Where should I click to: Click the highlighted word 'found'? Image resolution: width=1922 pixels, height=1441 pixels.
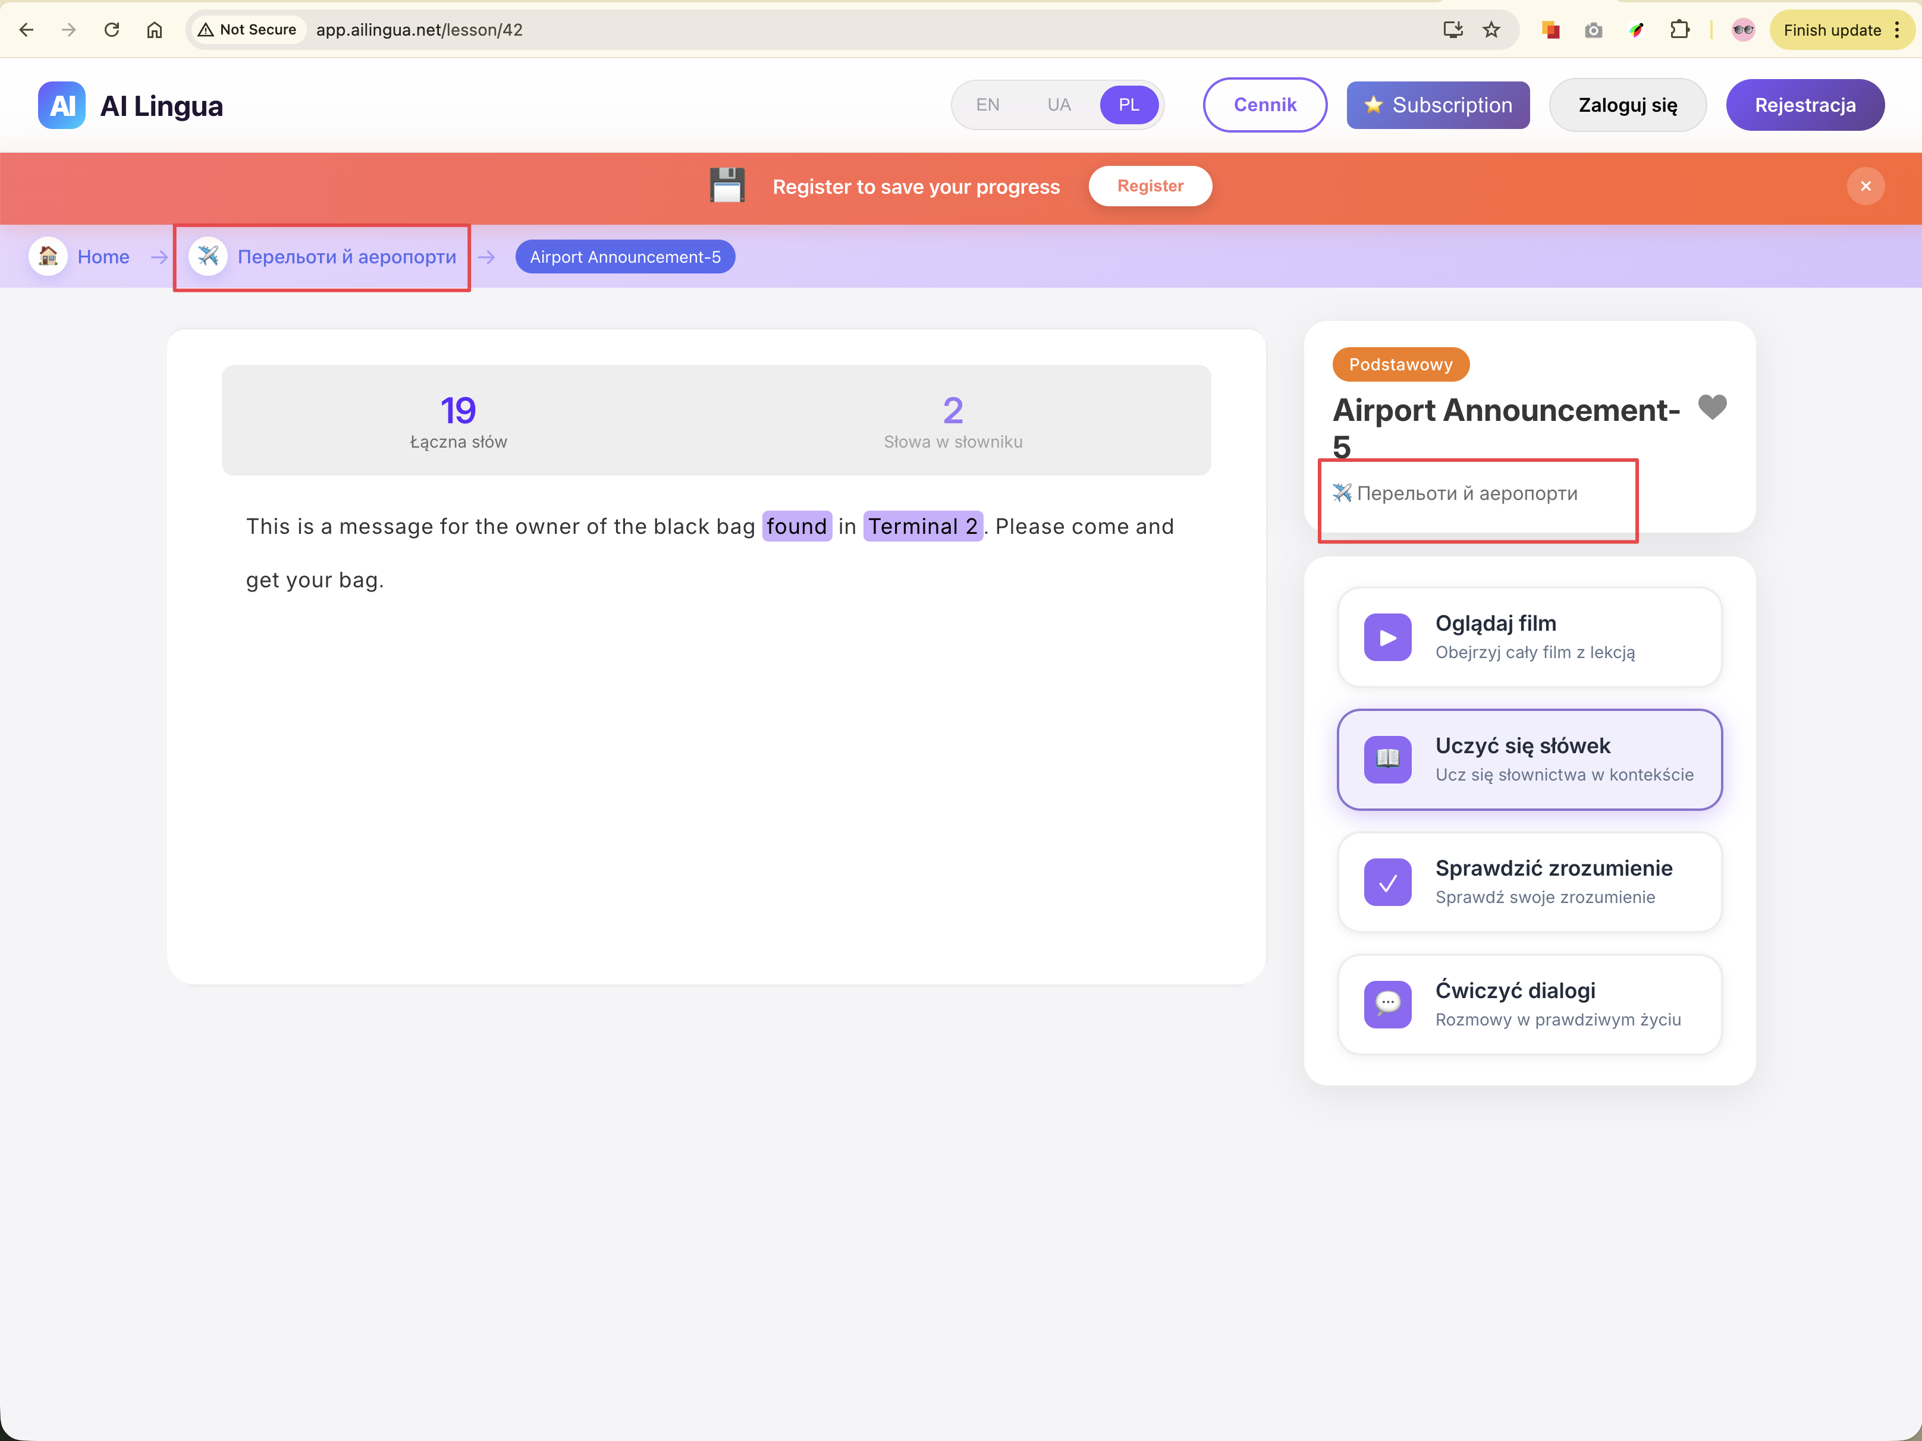796,526
